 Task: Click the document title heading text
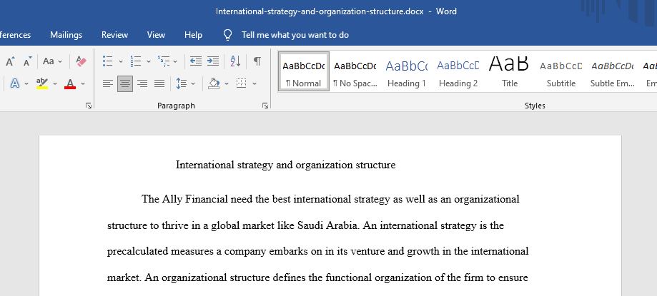pyautogui.click(x=285, y=165)
